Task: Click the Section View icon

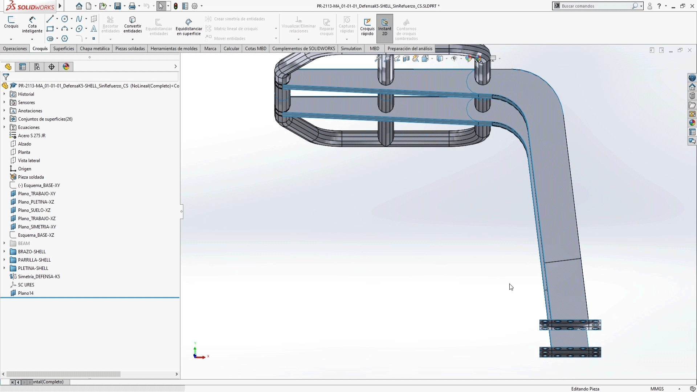Action: 406,58
